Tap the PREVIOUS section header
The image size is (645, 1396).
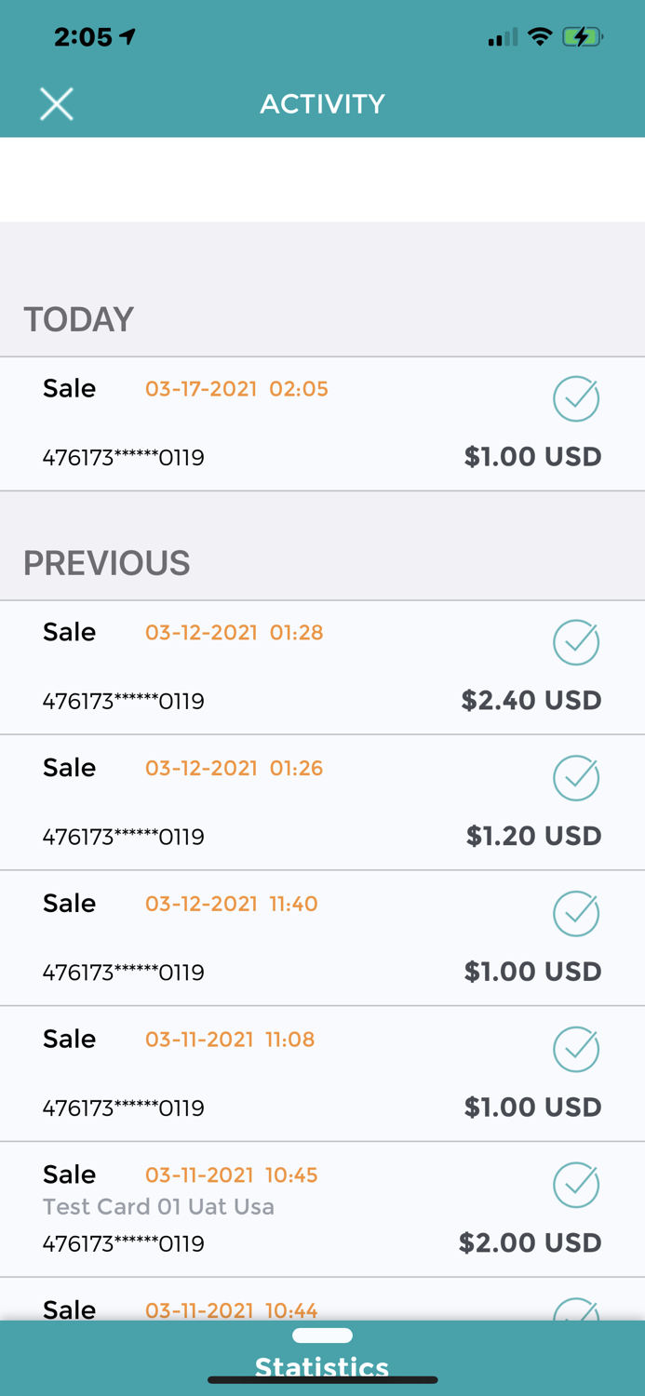coord(106,563)
